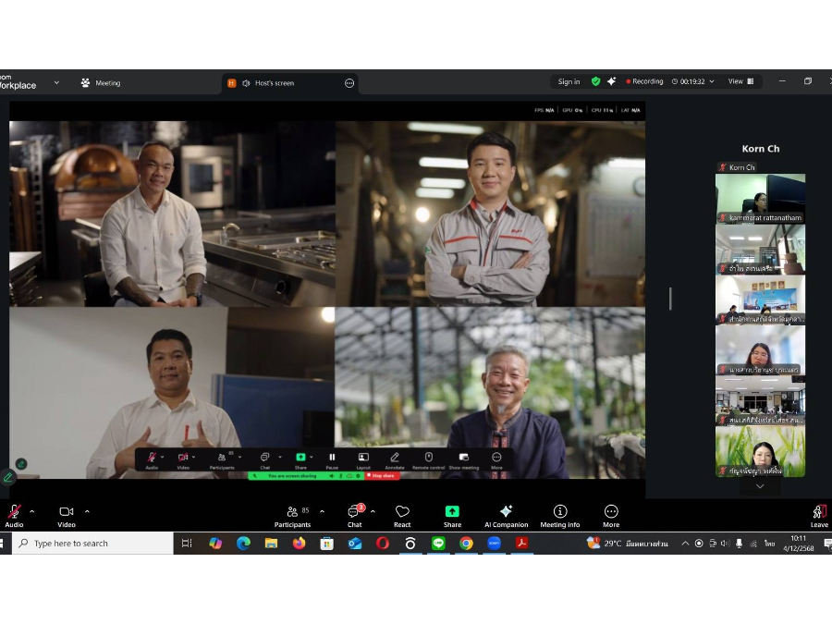Toggle the camera with Video button
Image resolution: width=832 pixels, height=624 pixels.
[67, 514]
